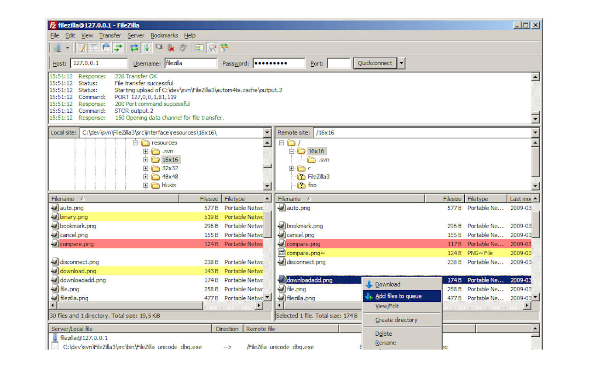
Task: Choose View/Edit from context menu
Action: click(402, 306)
